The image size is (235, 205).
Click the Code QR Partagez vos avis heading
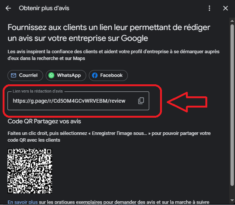coord(44,121)
